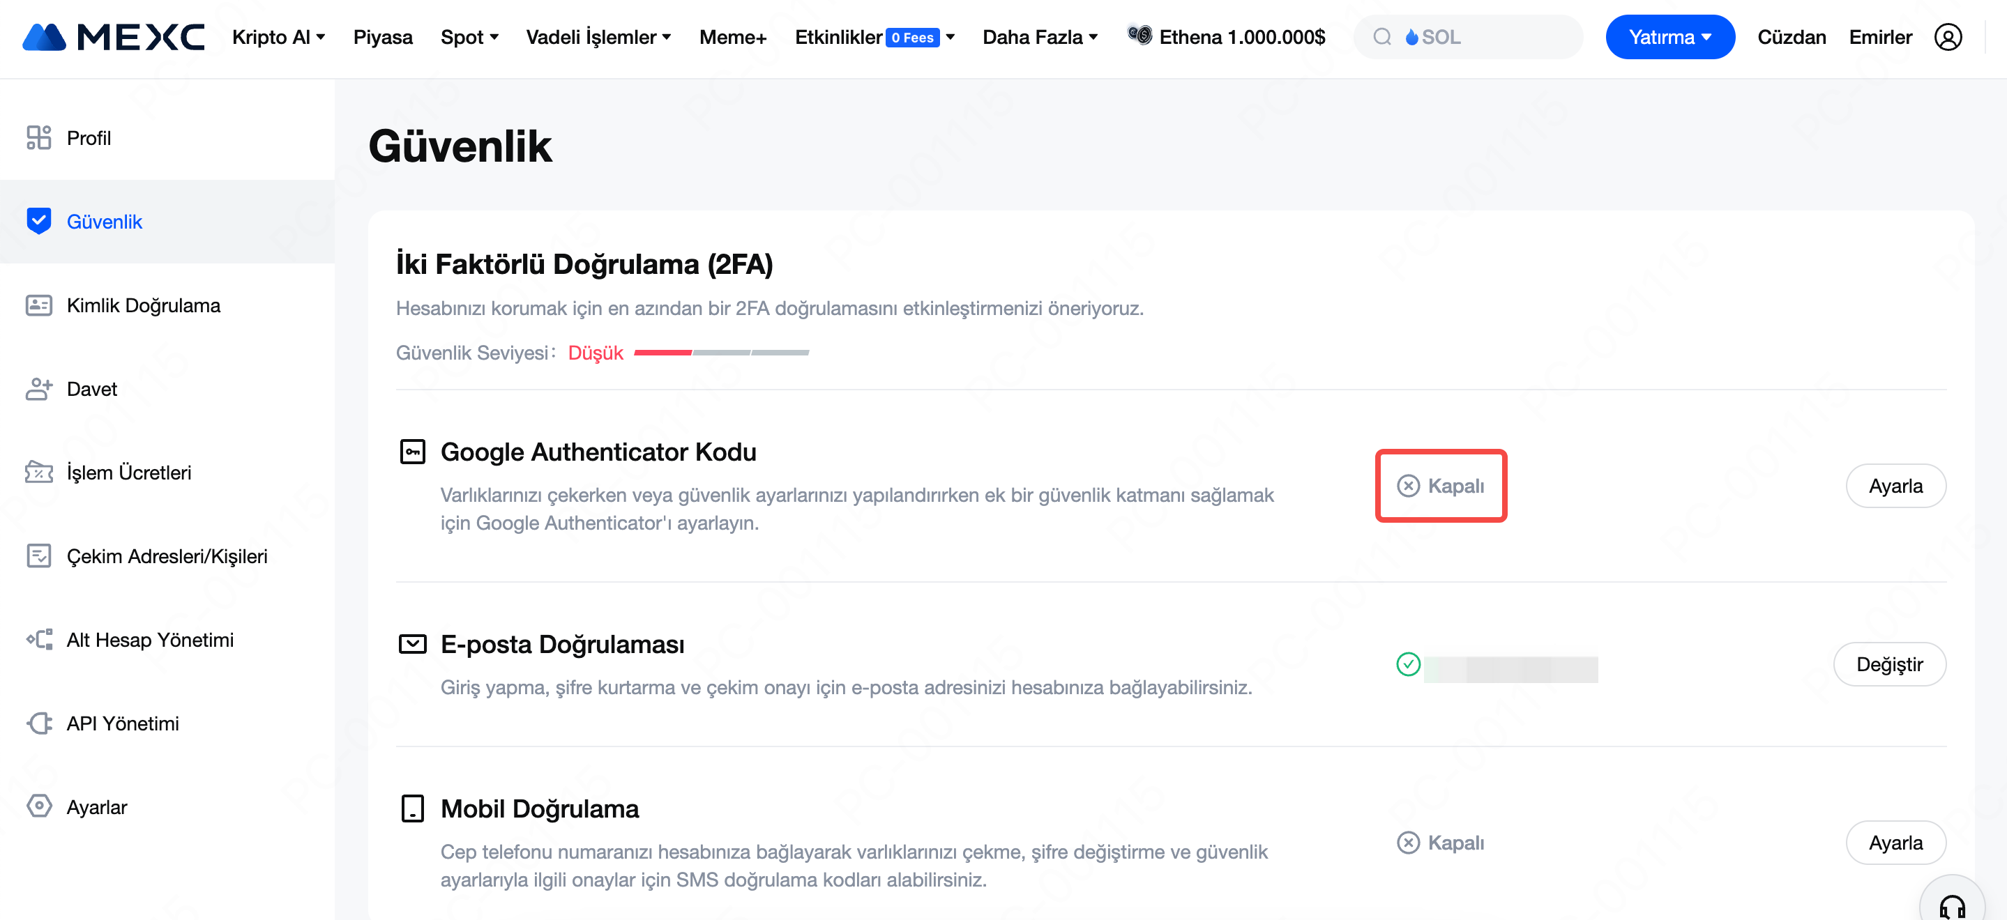Open the user account profile icon
Image resolution: width=2007 pixels, height=920 pixels.
1948,37
